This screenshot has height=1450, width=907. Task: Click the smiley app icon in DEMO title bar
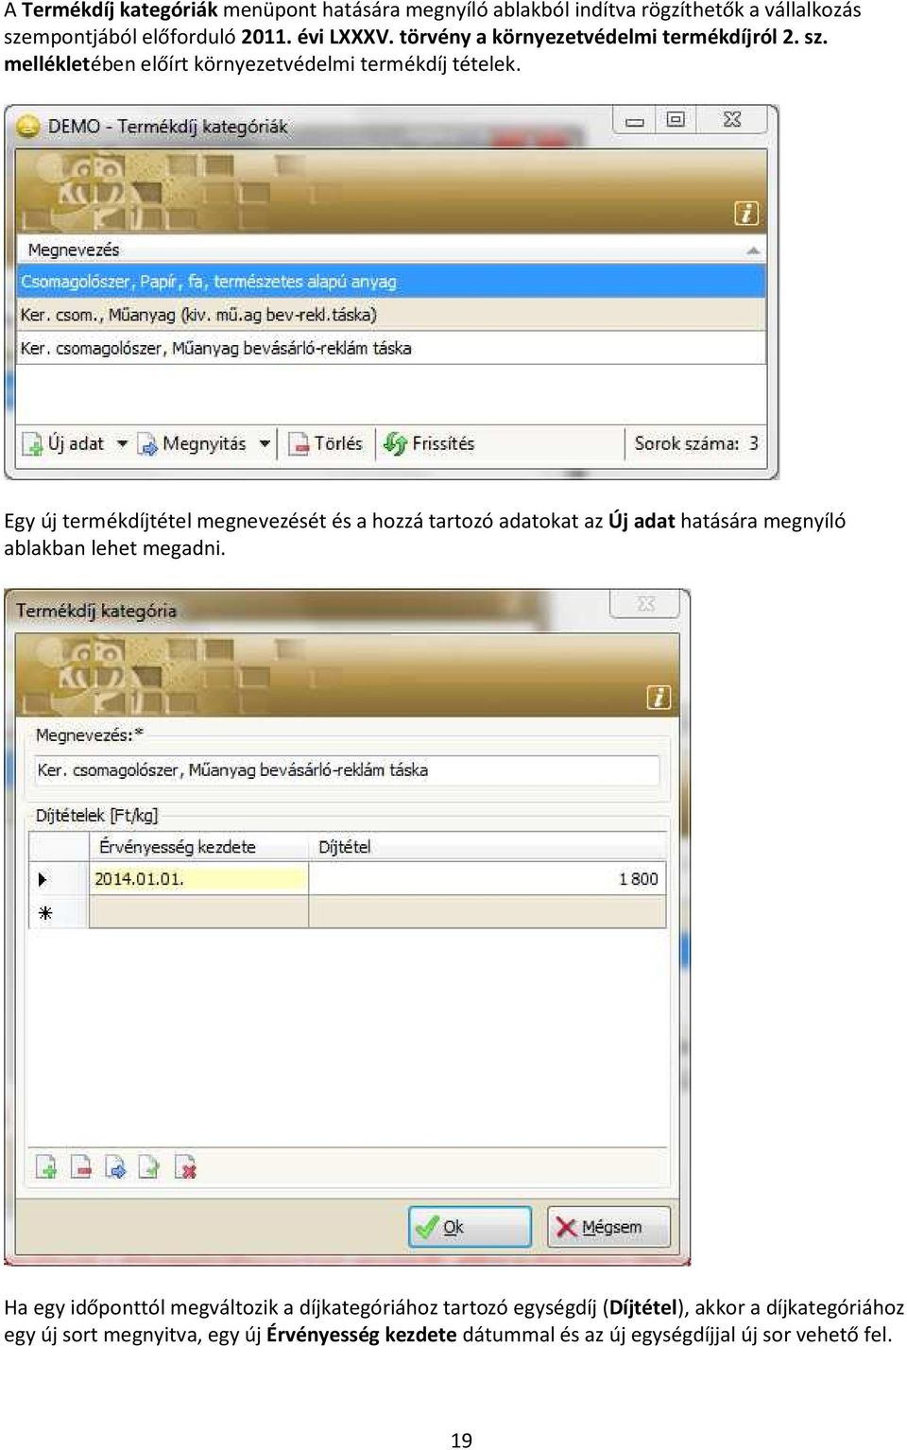coord(29,126)
